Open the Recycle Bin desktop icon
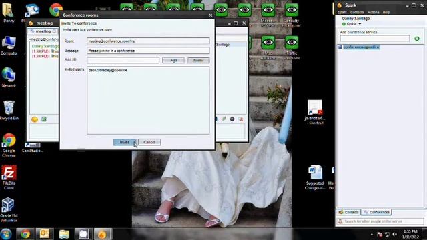 point(9,110)
